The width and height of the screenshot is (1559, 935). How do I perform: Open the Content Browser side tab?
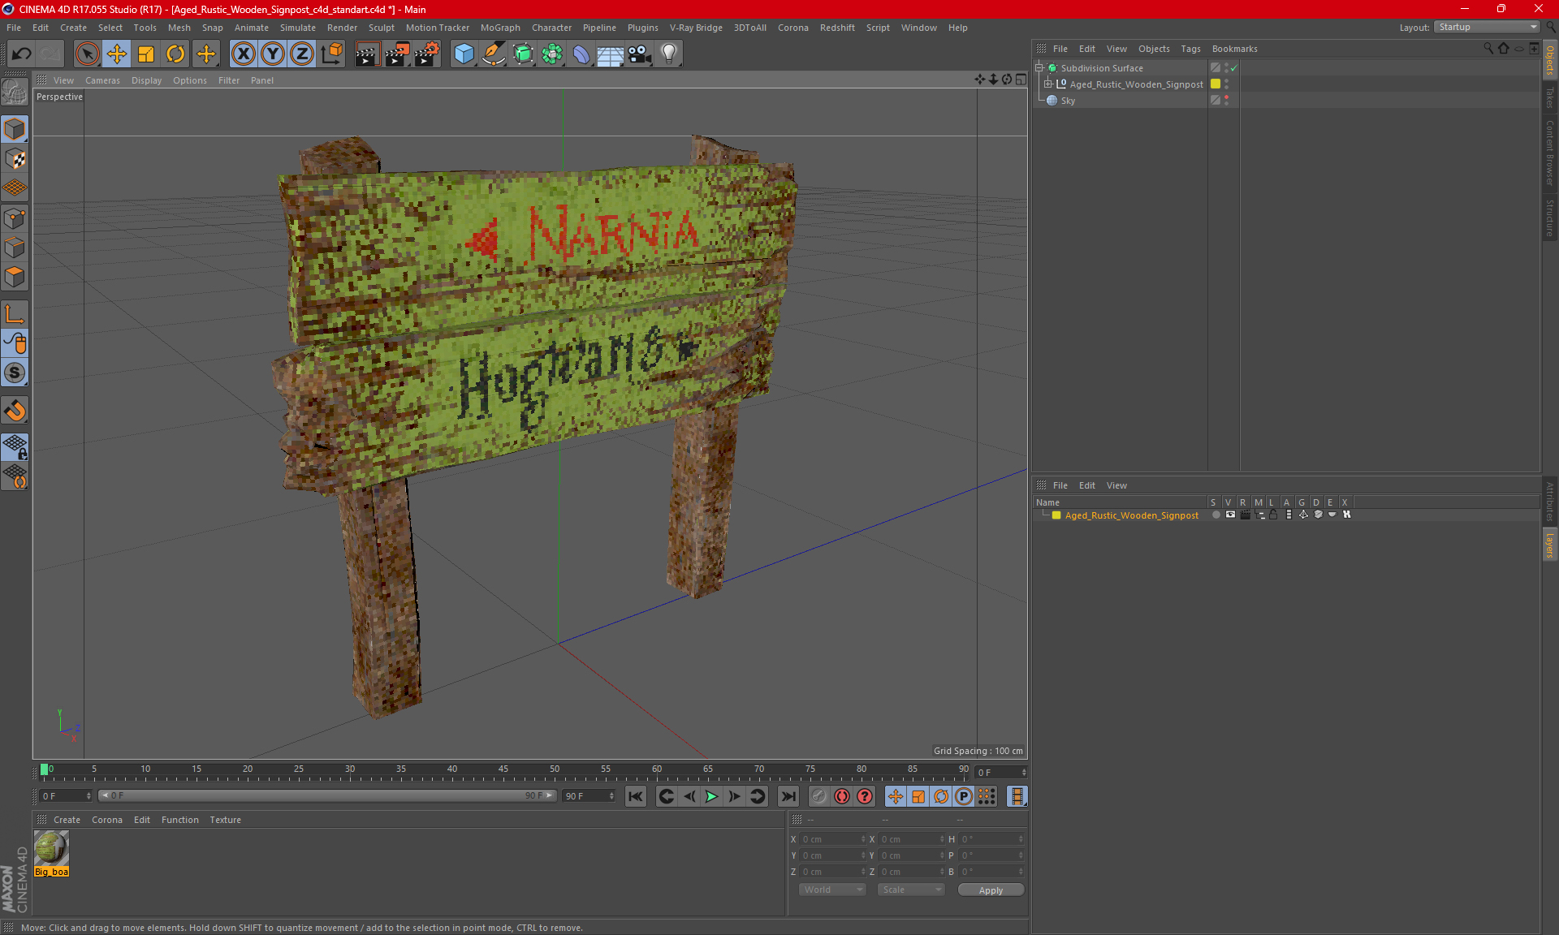coord(1550,153)
